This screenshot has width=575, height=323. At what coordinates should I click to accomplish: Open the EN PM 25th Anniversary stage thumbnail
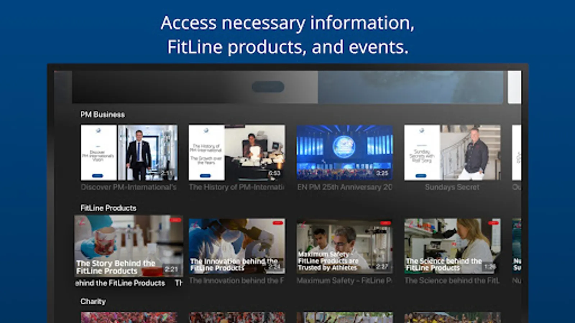pos(345,153)
